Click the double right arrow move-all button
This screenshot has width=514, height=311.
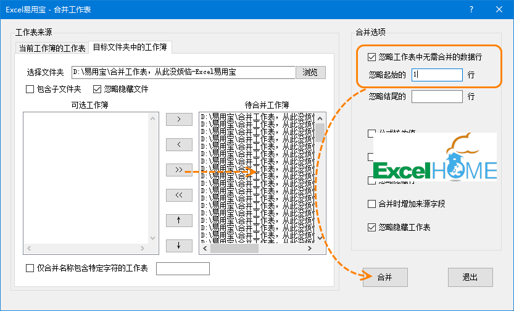click(179, 170)
